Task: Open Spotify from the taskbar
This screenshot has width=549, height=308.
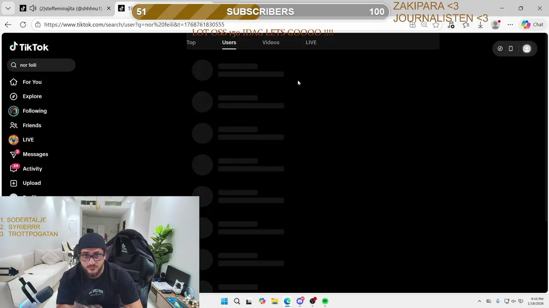Action: 325,301
